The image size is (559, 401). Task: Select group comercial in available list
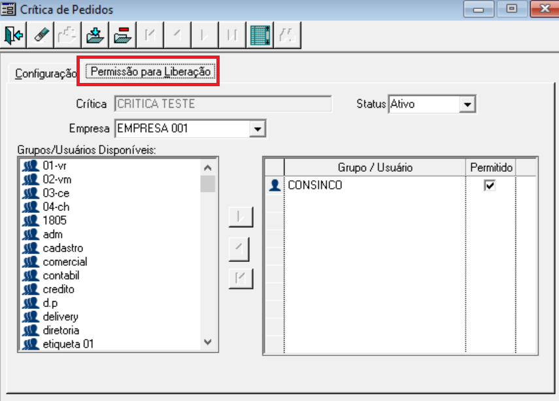[65, 262]
